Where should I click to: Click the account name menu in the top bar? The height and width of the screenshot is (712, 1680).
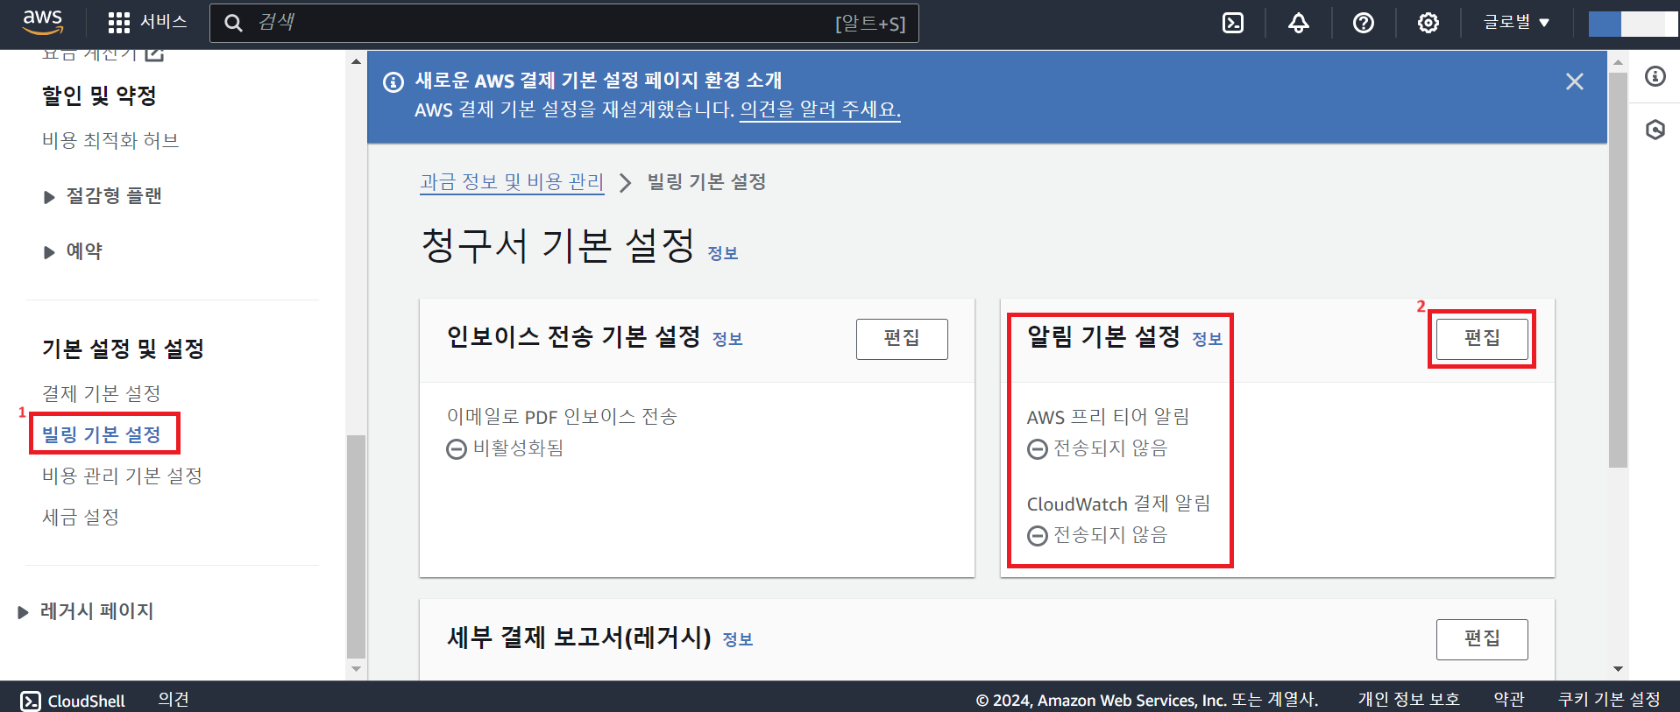(x=1633, y=24)
